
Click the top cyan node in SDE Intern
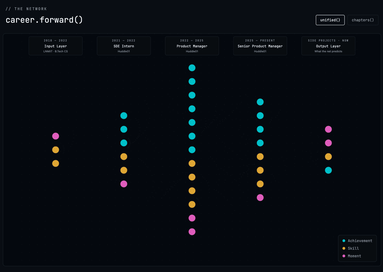tap(124, 116)
